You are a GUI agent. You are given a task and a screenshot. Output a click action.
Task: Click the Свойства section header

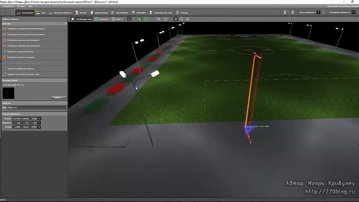coord(34,103)
